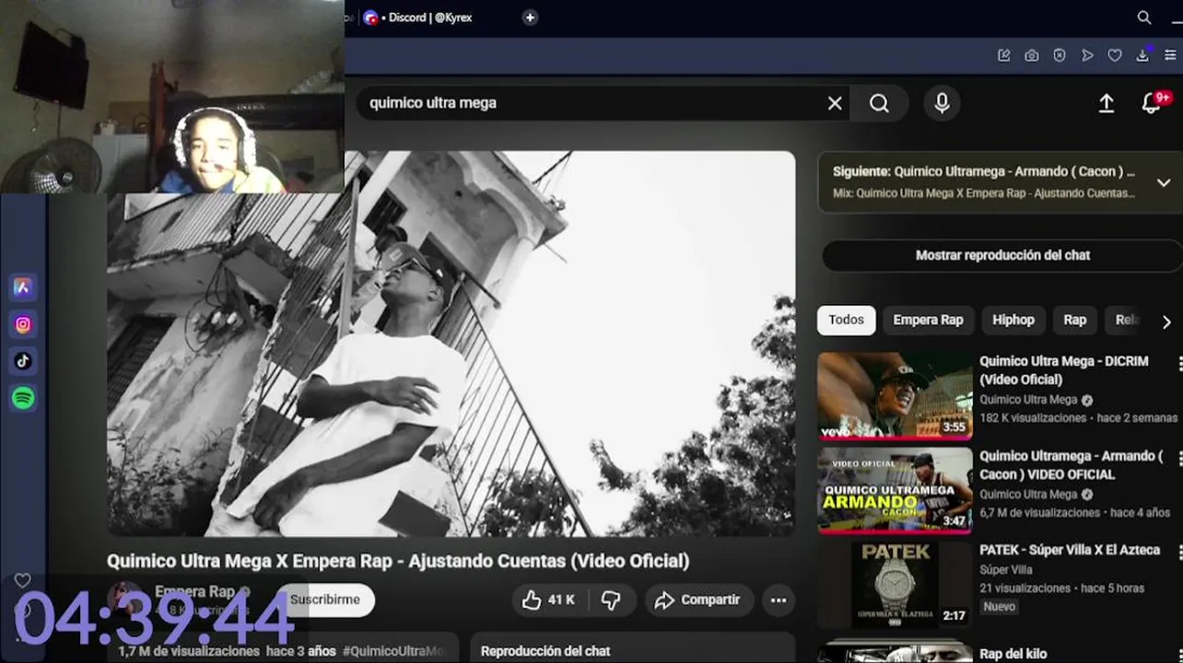The image size is (1183, 663).
Task: Open the downloads icon
Action: (1142, 55)
